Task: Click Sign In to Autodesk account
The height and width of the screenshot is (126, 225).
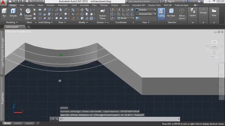Action: tap(171, 1)
